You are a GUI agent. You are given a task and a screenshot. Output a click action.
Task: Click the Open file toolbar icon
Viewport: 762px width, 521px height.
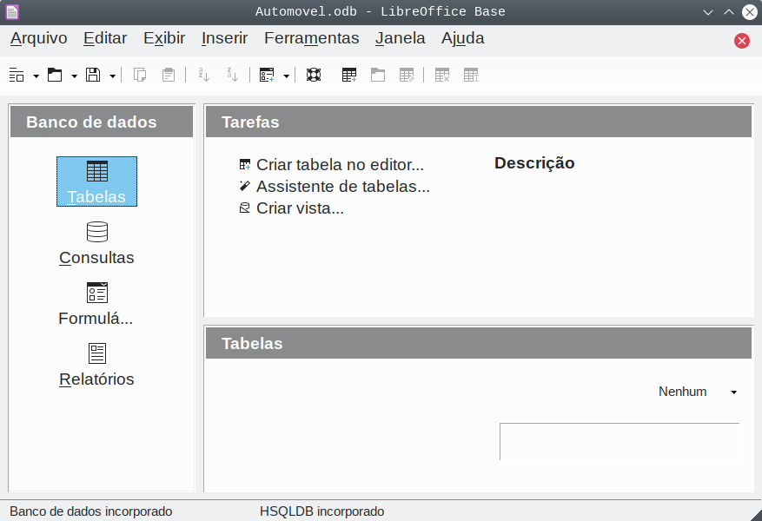tap(55, 76)
